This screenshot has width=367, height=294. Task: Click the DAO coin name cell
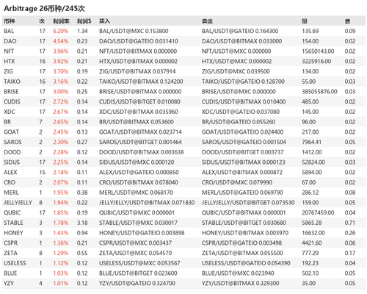click(10, 41)
